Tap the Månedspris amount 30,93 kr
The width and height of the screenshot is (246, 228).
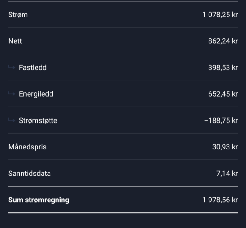[225, 147]
